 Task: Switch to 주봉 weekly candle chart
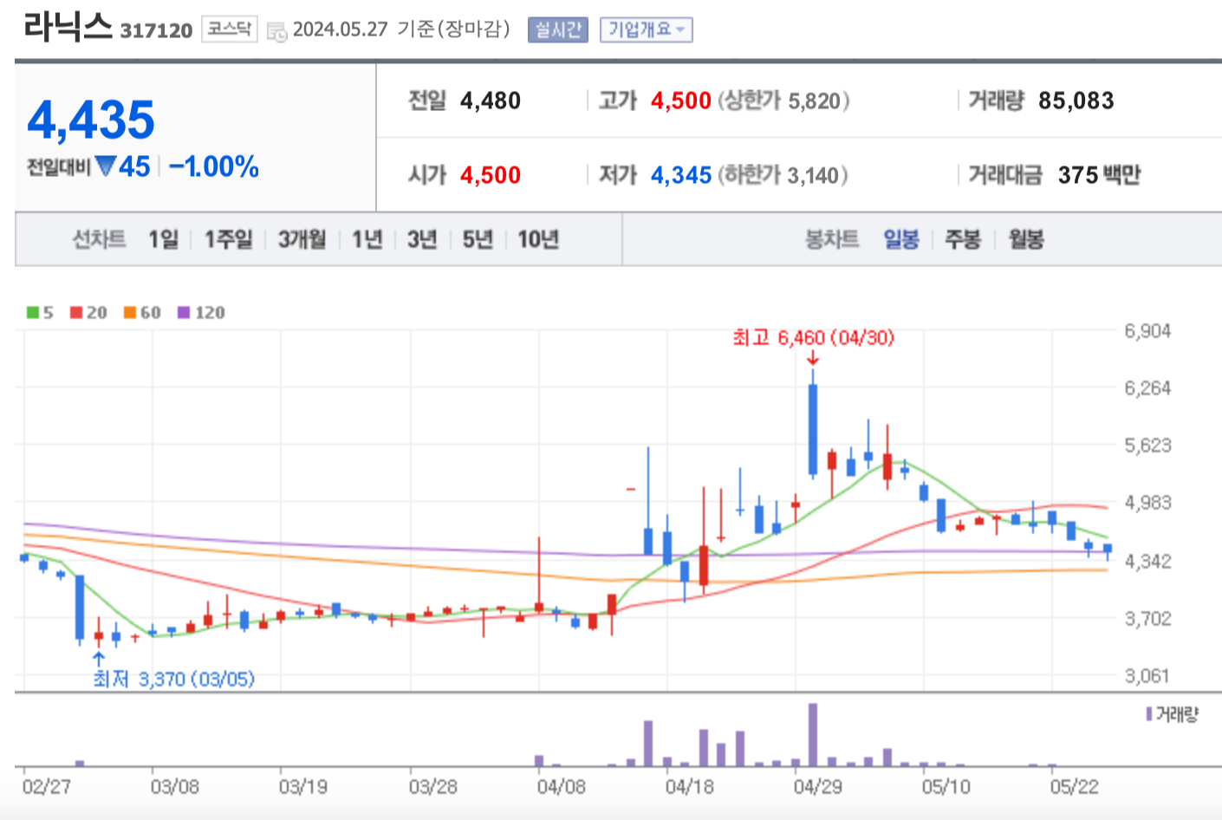(x=963, y=239)
